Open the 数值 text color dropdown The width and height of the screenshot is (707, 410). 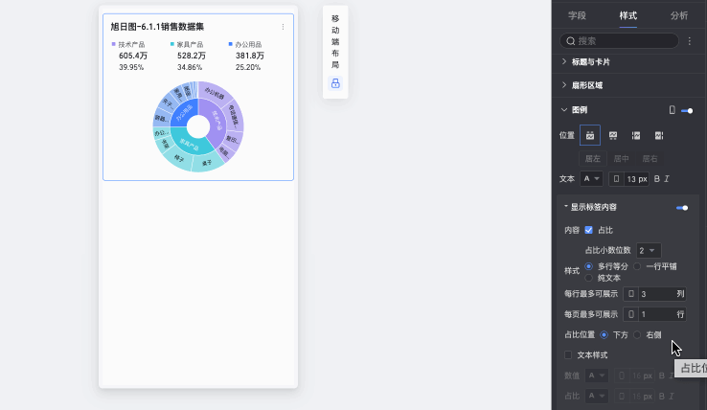coord(597,376)
